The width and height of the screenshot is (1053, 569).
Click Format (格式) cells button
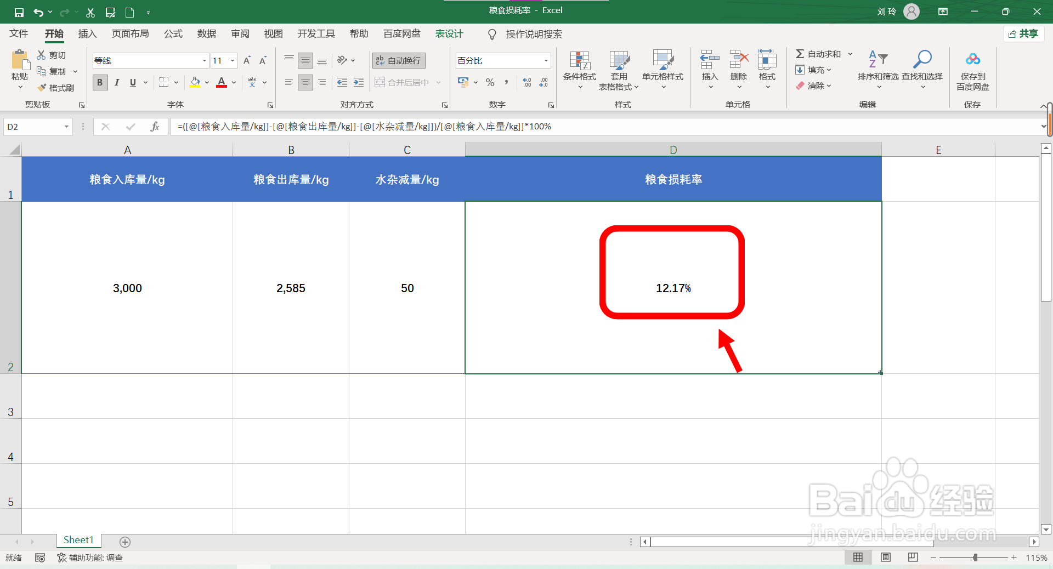tap(767, 70)
